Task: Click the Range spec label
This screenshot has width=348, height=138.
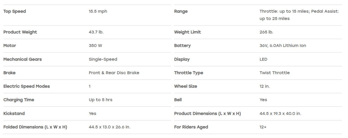Action: [181, 11]
